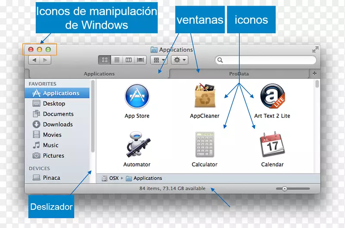The height and width of the screenshot is (228, 345).
Task: Switch to Cover Flow view mode
Action: pyautogui.click(x=141, y=60)
